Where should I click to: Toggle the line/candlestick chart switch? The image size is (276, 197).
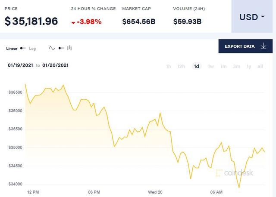(61, 48)
